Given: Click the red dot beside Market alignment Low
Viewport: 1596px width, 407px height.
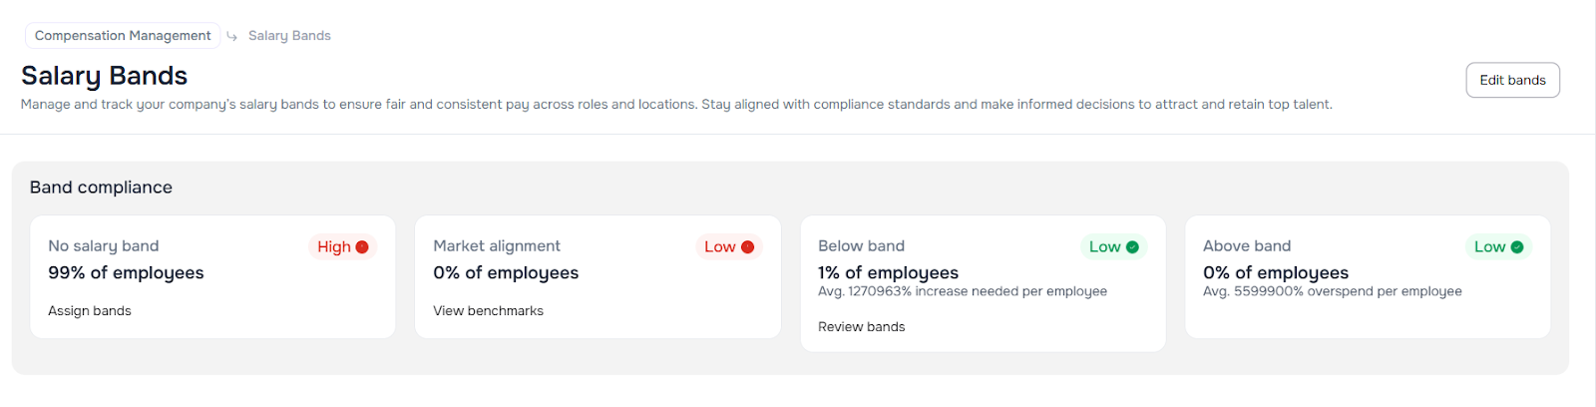Looking at the screenshot, I should coord(747,247).
